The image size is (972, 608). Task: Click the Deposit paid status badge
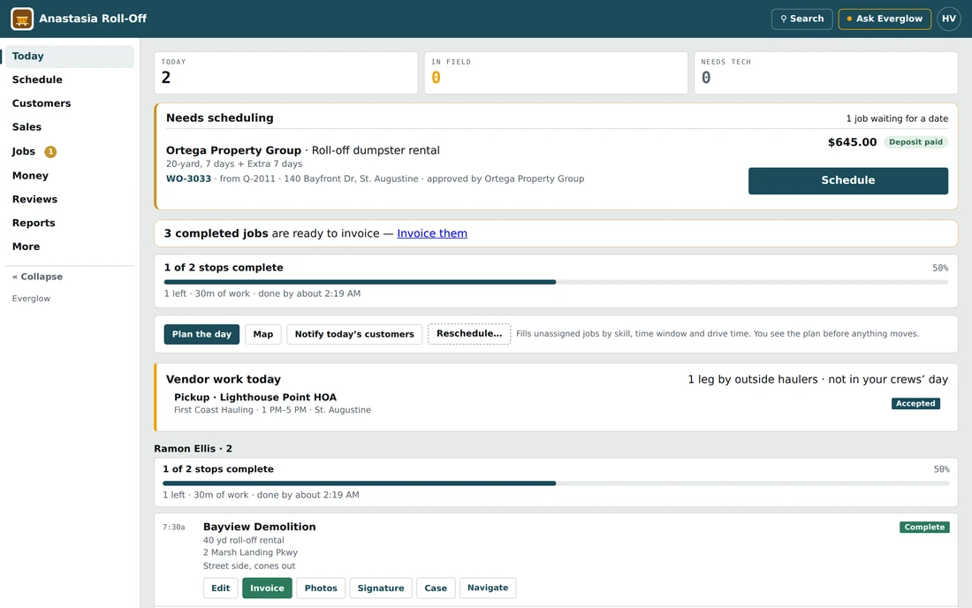click(x=915, y=142)
